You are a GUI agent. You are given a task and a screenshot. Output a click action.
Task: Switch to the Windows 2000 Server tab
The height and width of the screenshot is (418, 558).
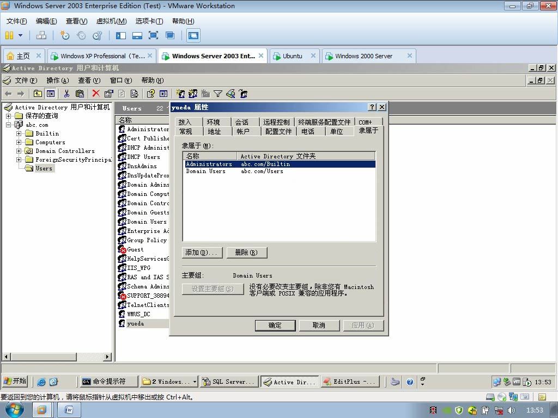[369, 56]
